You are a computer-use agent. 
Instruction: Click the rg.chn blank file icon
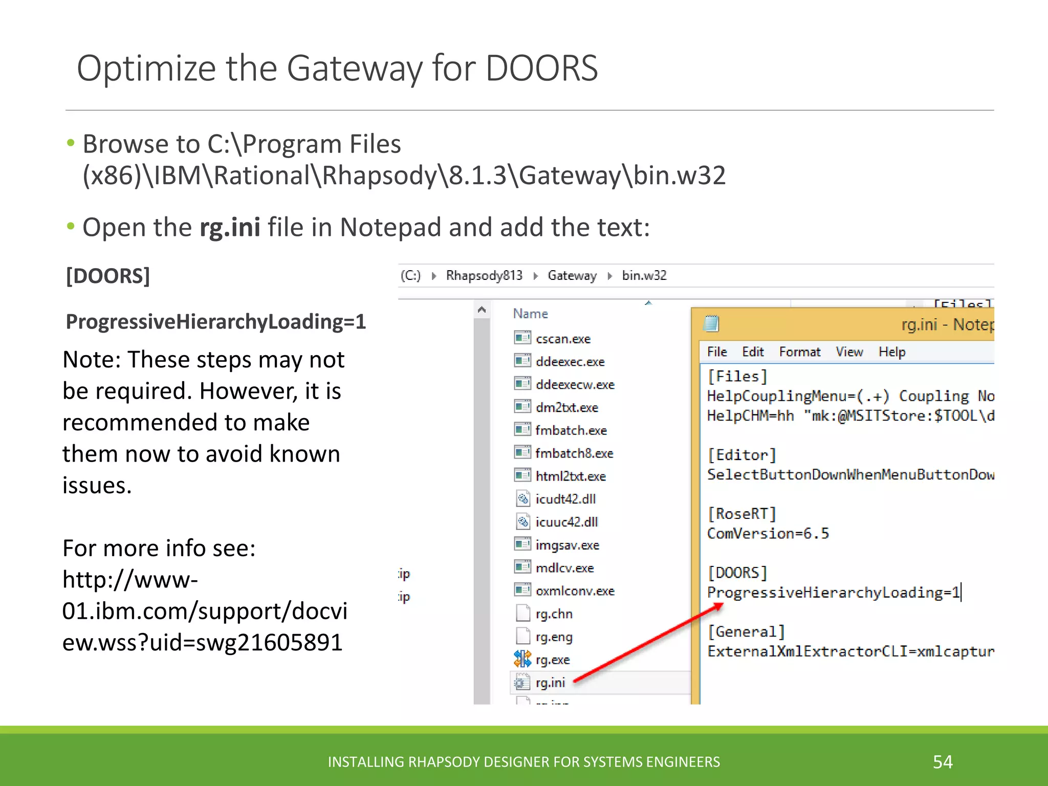[522, 613]
